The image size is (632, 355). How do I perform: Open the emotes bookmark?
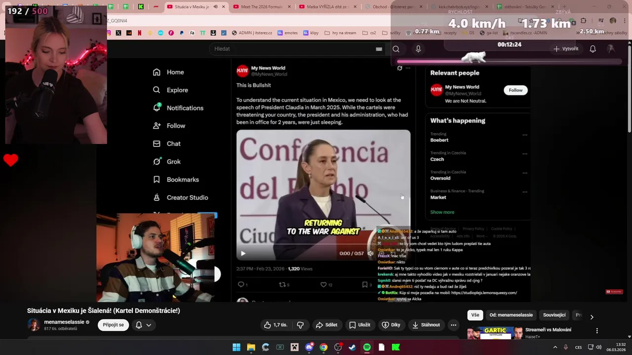coord(287,33)
